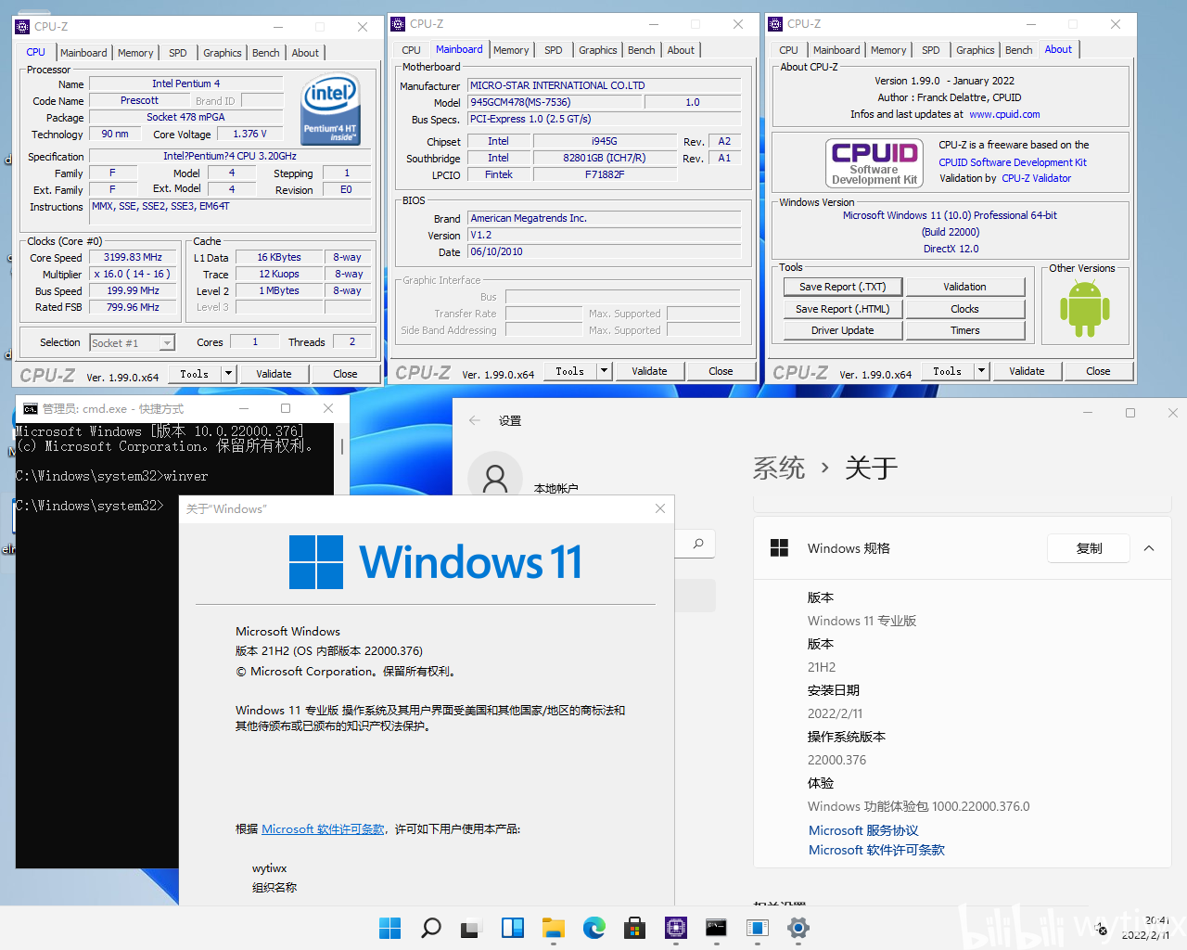
Task: Switch to the CPU tab in the Mainboard window
Action: (x=412, y=50)
